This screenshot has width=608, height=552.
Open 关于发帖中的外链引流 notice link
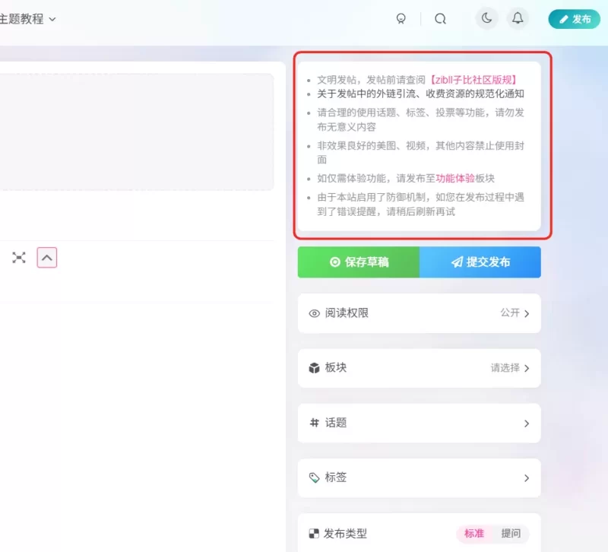click(420, 94)
